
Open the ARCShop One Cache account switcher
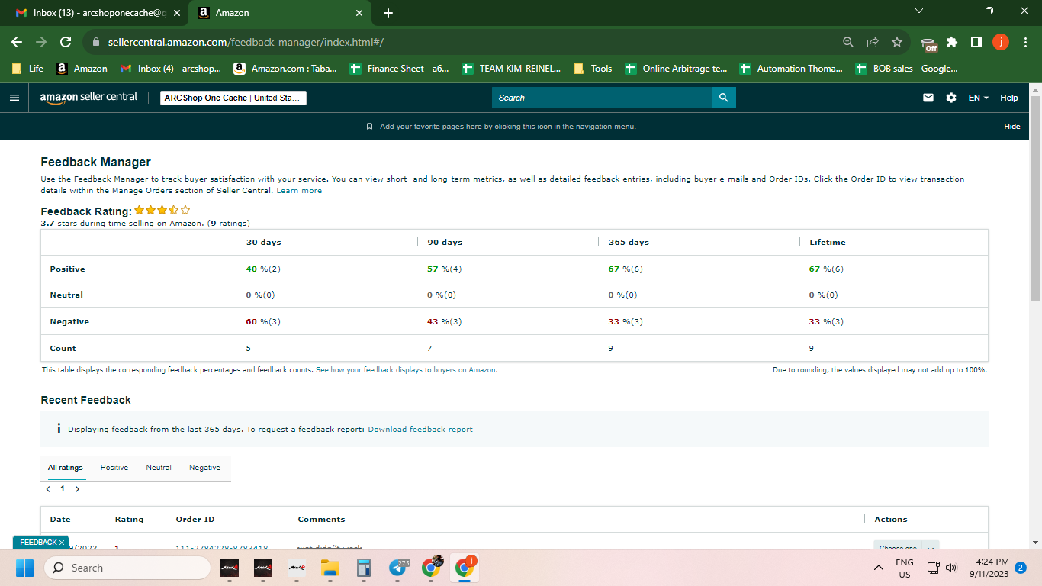click(x=233, y=98)
